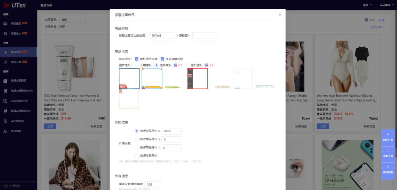Click the 商品库存 field showing 100
This screenshot has height=190, width=397.
(x=153, y=184)
